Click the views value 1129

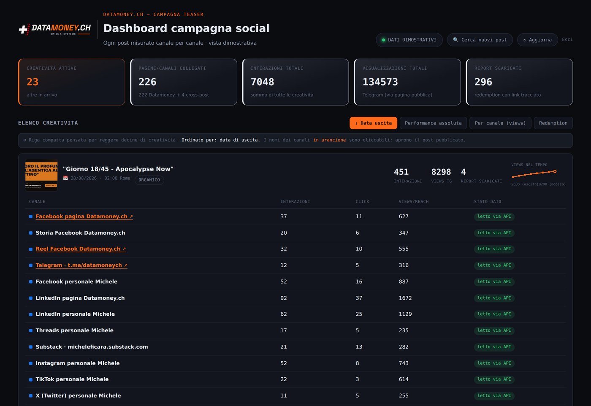[x=405, y=314]
